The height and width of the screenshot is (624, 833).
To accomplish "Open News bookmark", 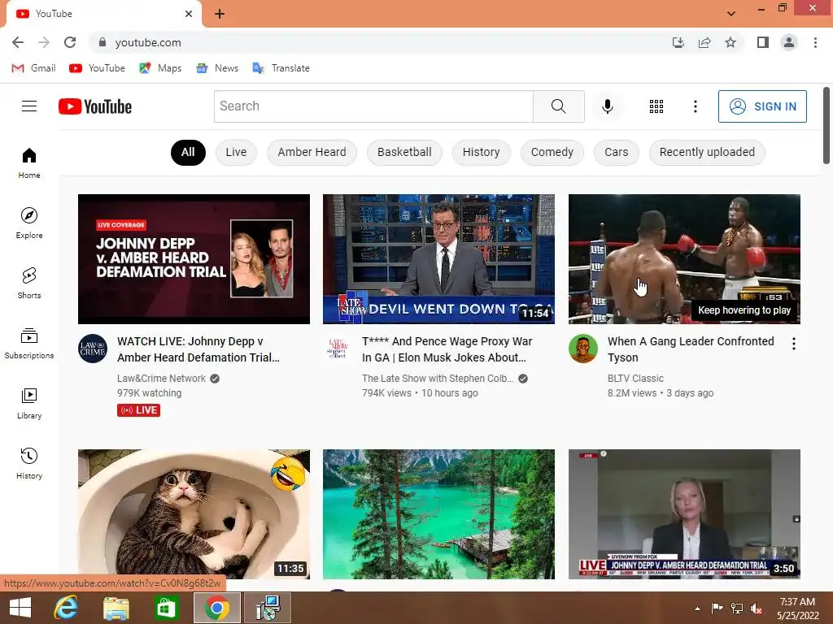I will (217, 68).
